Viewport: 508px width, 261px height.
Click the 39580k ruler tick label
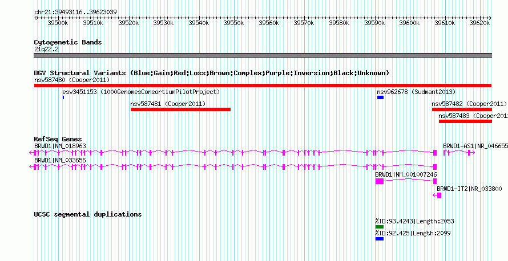point(339,23)
